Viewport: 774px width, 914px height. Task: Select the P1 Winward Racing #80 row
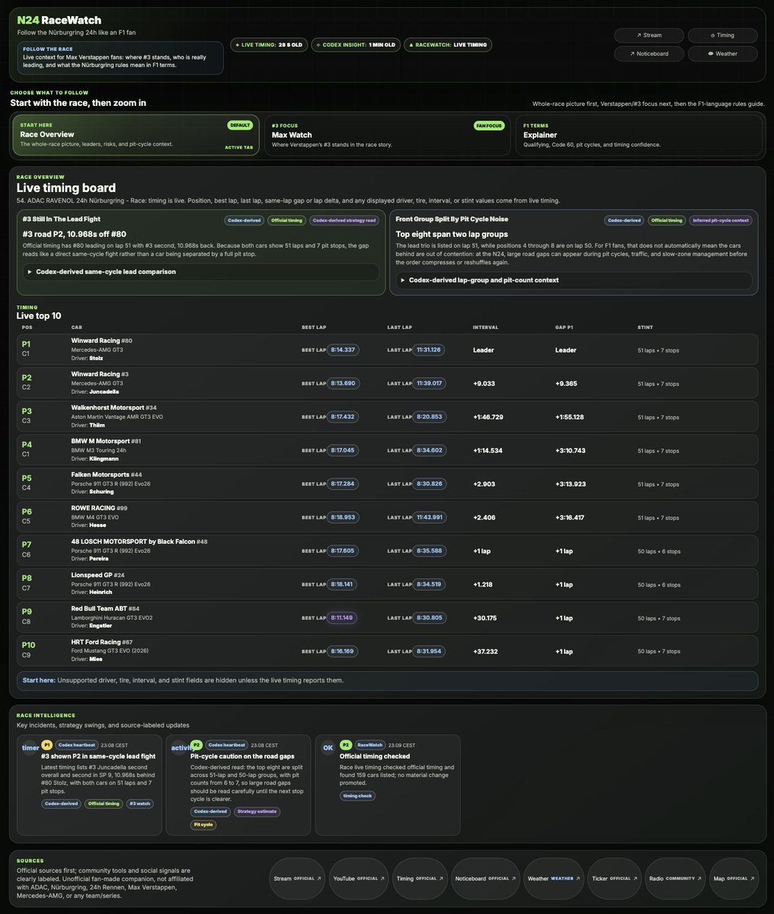point(387,350)
